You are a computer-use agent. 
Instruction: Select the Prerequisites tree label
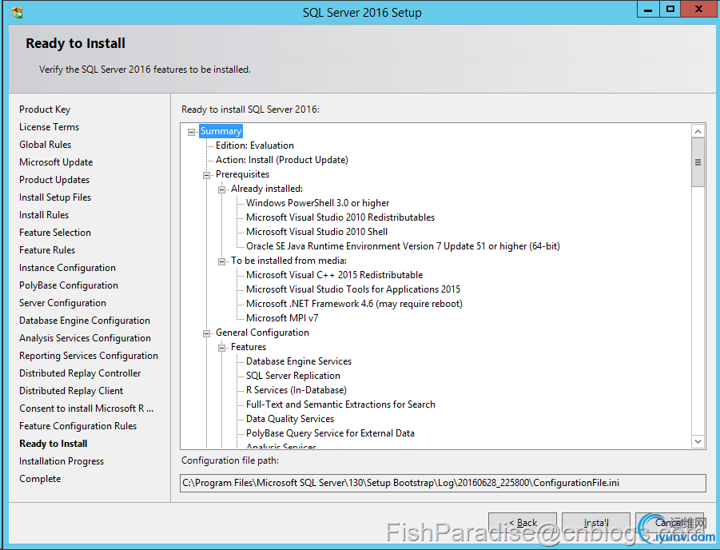tap(242, 174)
